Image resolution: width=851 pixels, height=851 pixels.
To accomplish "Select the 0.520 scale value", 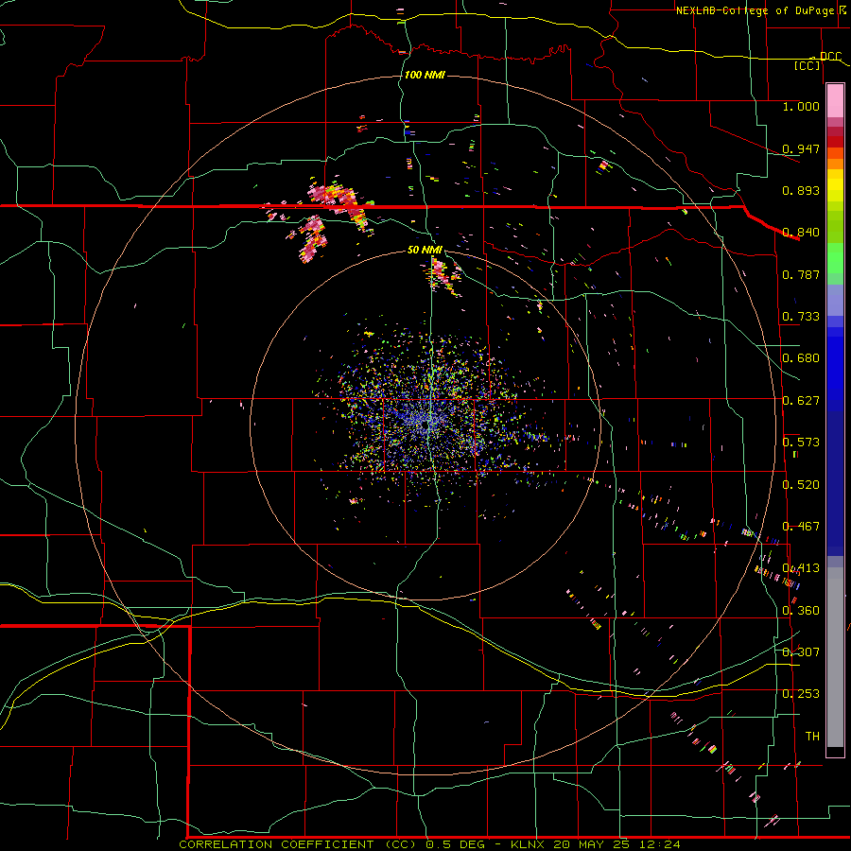I will [x=801, y=485].
